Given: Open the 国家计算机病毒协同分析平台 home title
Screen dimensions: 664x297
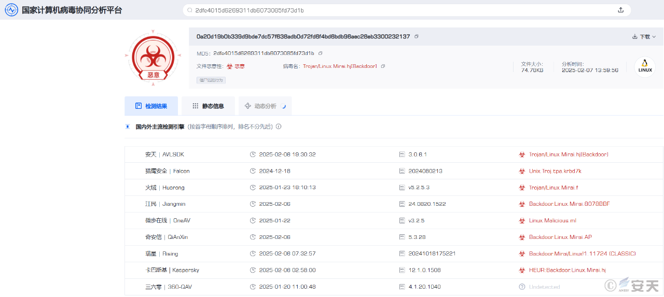Looking at the screenshot, I should pyautogui.click(x=72, y=10).
